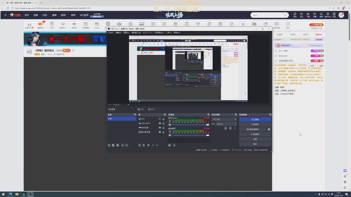Expand 分类 dropdown in Douyu navigation

(x=45, y=15)
